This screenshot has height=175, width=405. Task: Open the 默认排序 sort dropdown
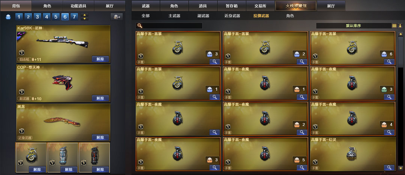pyautogui.click(x=354, y=26)
